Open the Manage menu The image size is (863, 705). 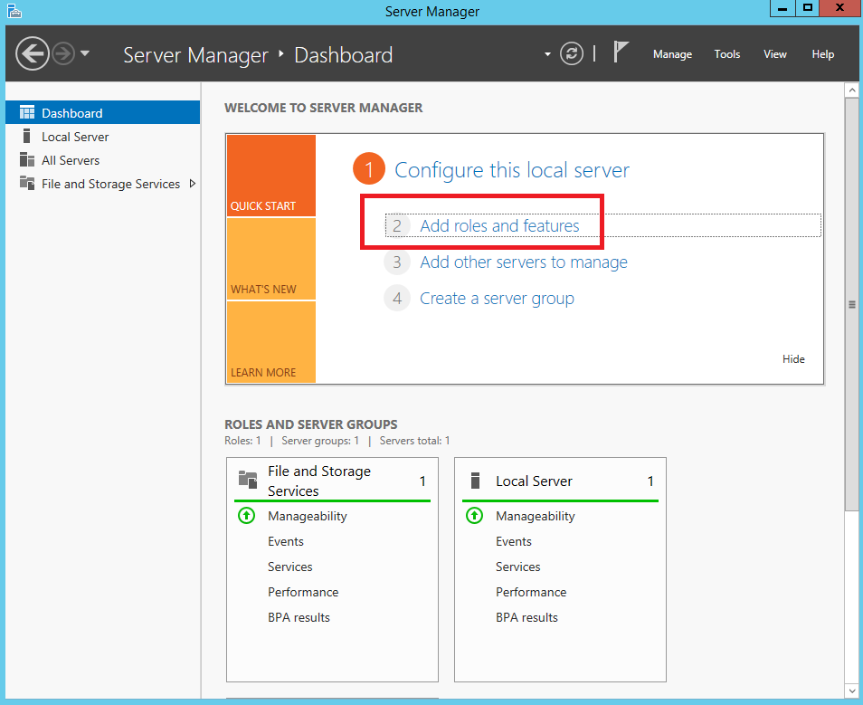click(x=672, y=54)
